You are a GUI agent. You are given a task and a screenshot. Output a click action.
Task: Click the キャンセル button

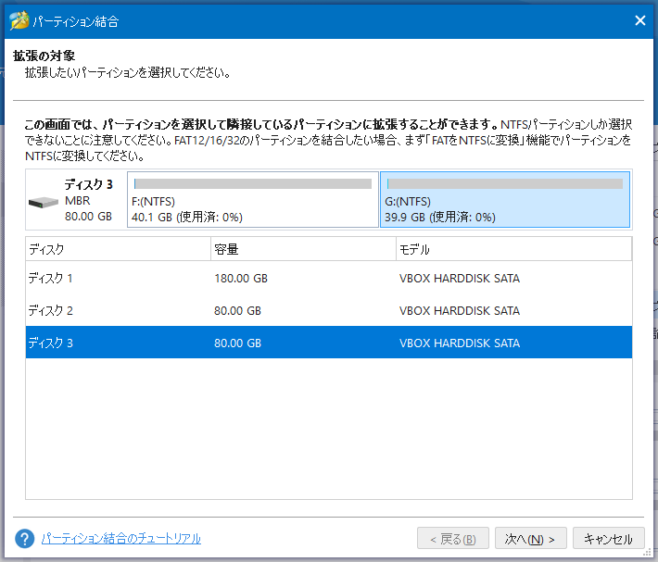pos(608,539)
